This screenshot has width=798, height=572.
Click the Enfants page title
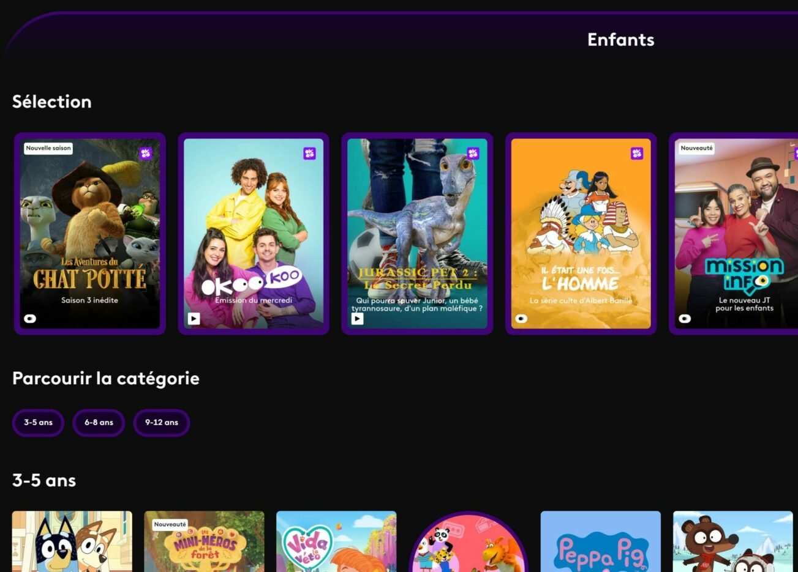pyautogui.click(x=621, y=40)
